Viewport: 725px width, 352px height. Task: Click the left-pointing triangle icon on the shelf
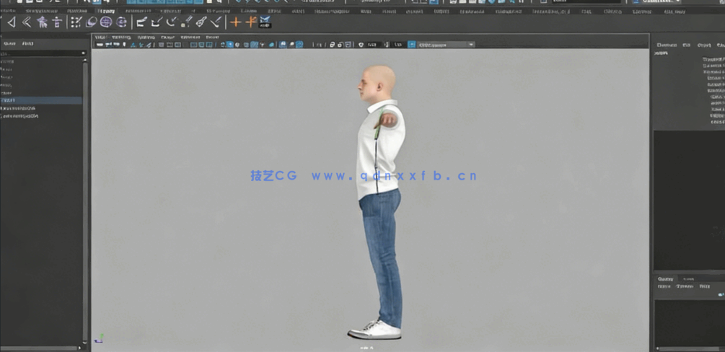(x=10, y=22)
